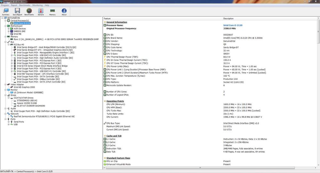Click the Intel Core i3-2120 processor name link

point(233,25)
